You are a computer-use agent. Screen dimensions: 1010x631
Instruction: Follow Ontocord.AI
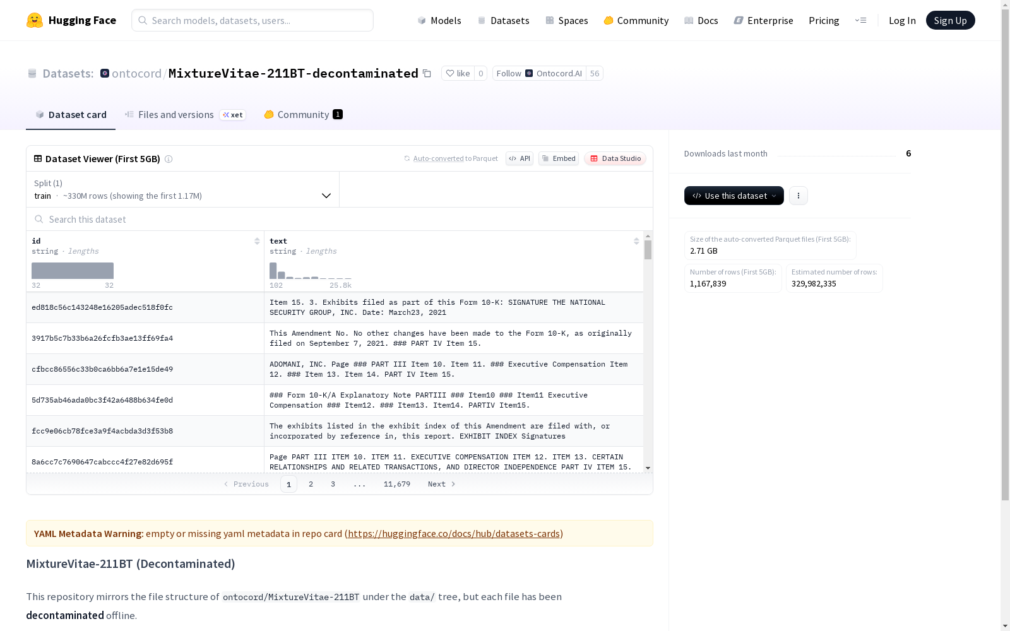coord(539,73)
